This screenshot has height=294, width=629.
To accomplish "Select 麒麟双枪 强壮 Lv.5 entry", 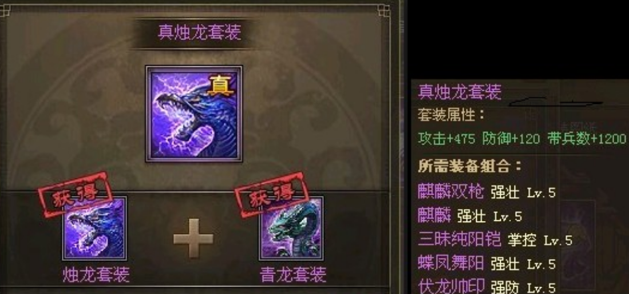I will click(x=486, y=192).
